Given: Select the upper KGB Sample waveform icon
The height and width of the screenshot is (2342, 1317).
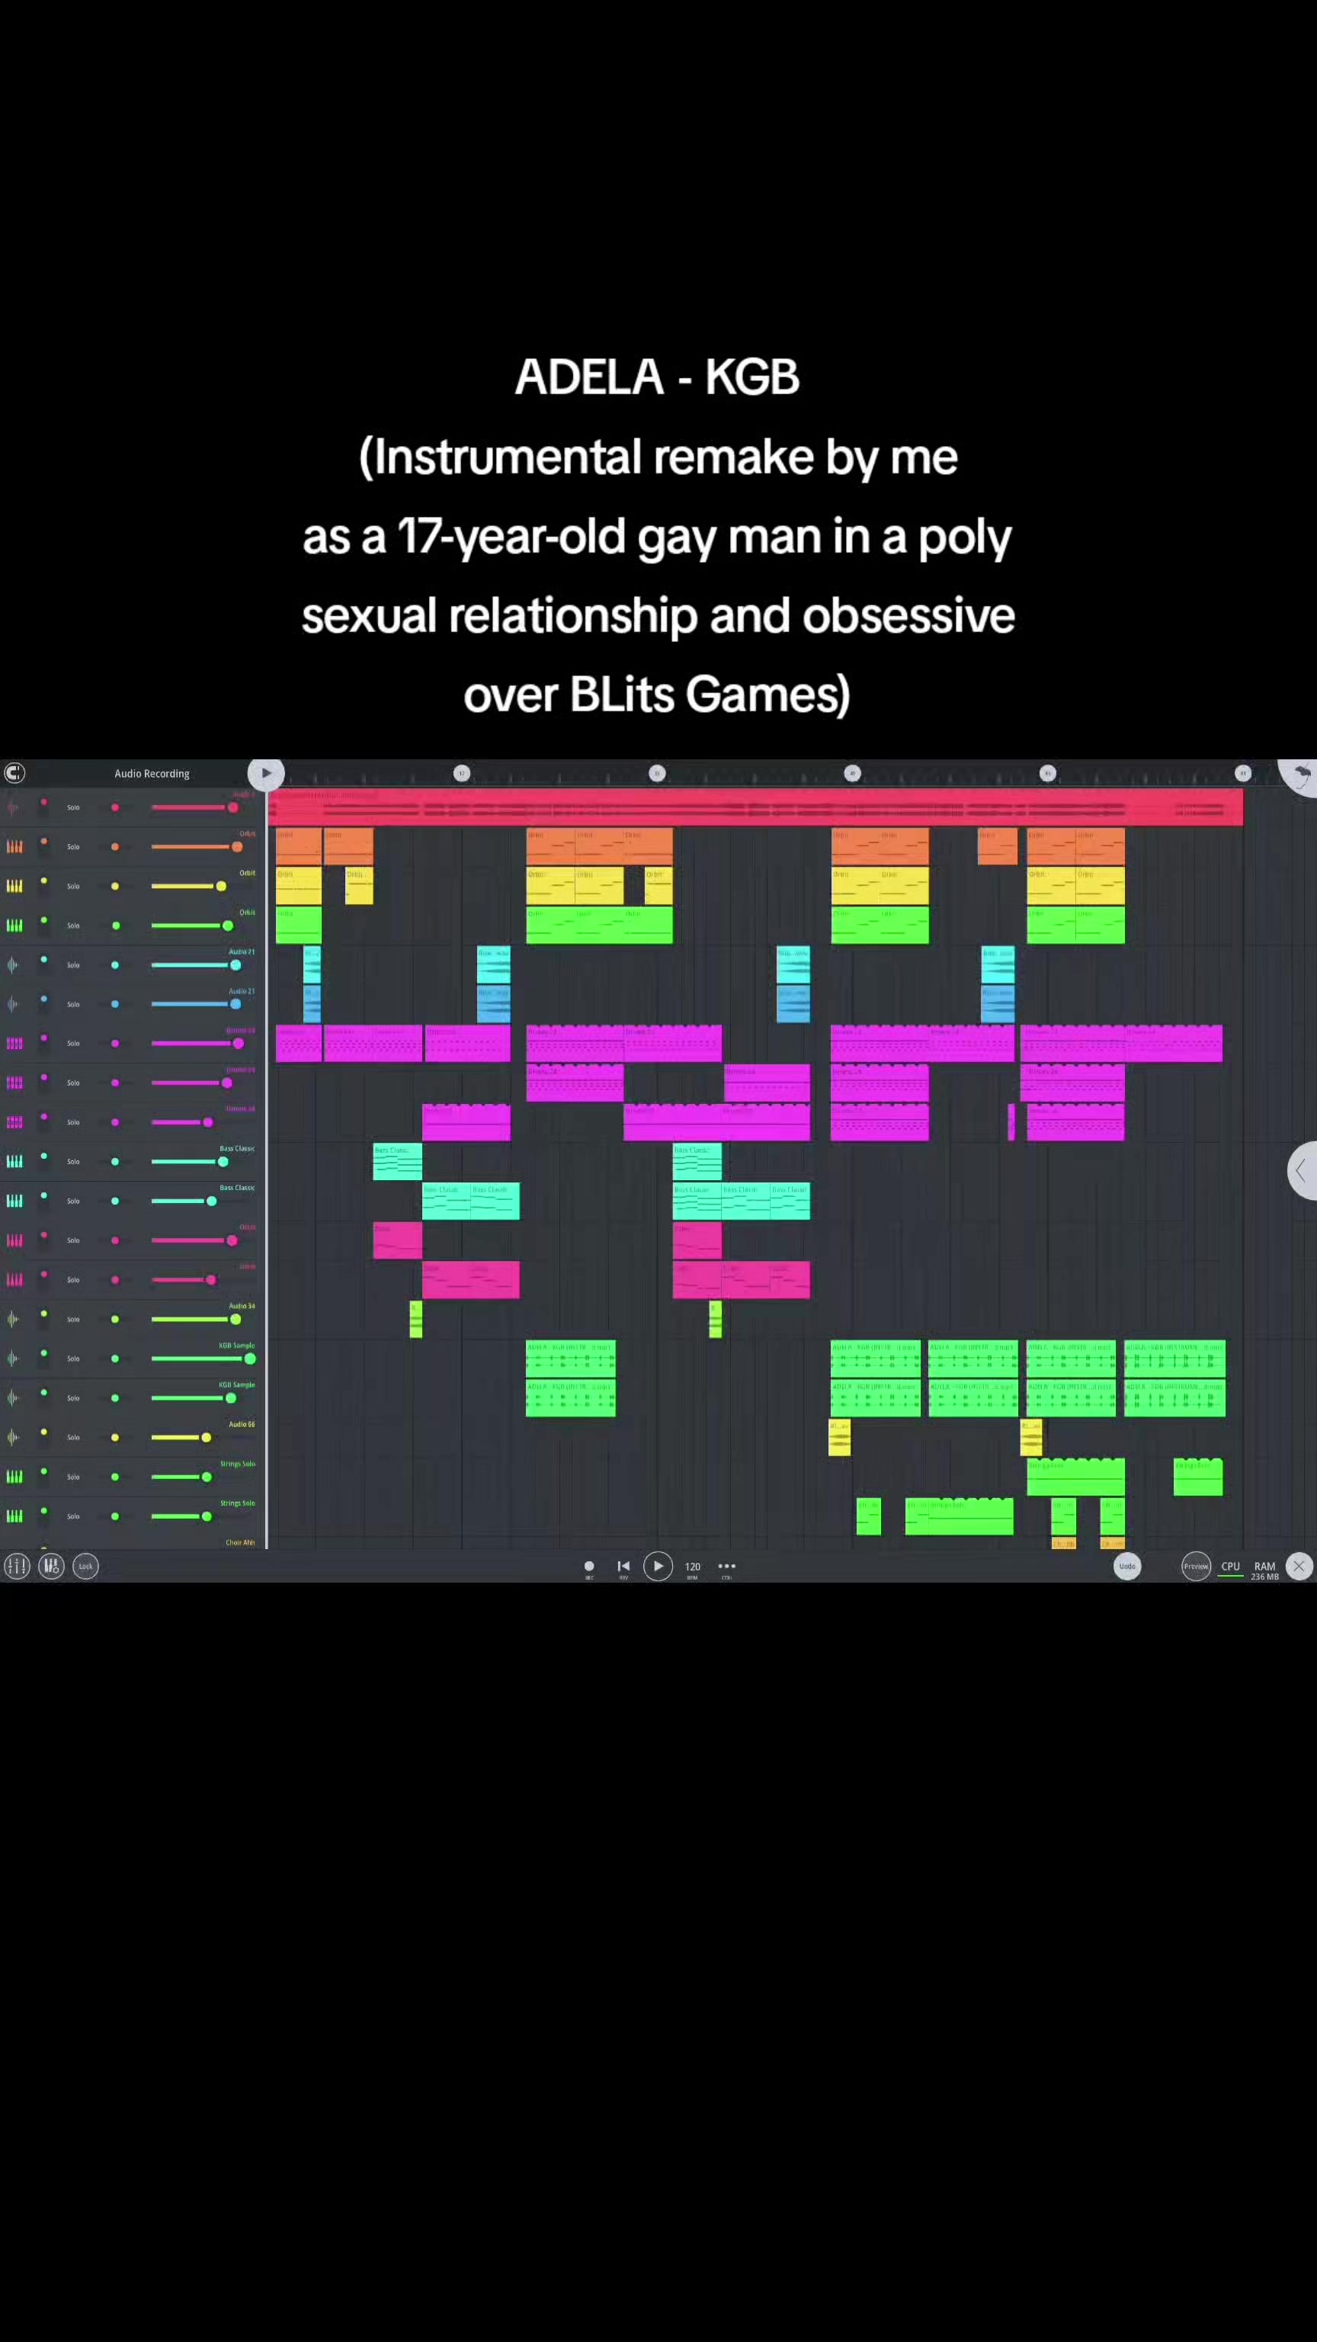Looking at the screenshot, I should [13, 1359].
